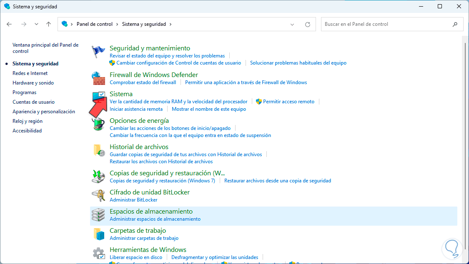469x264 pixels.
Task: Expand the address bar history dropdown
Action: coord(292,25)
